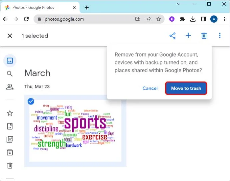This screenshot has width=230, height=181.
Task: View site information lock icon
Action: [x=39, y=19]
